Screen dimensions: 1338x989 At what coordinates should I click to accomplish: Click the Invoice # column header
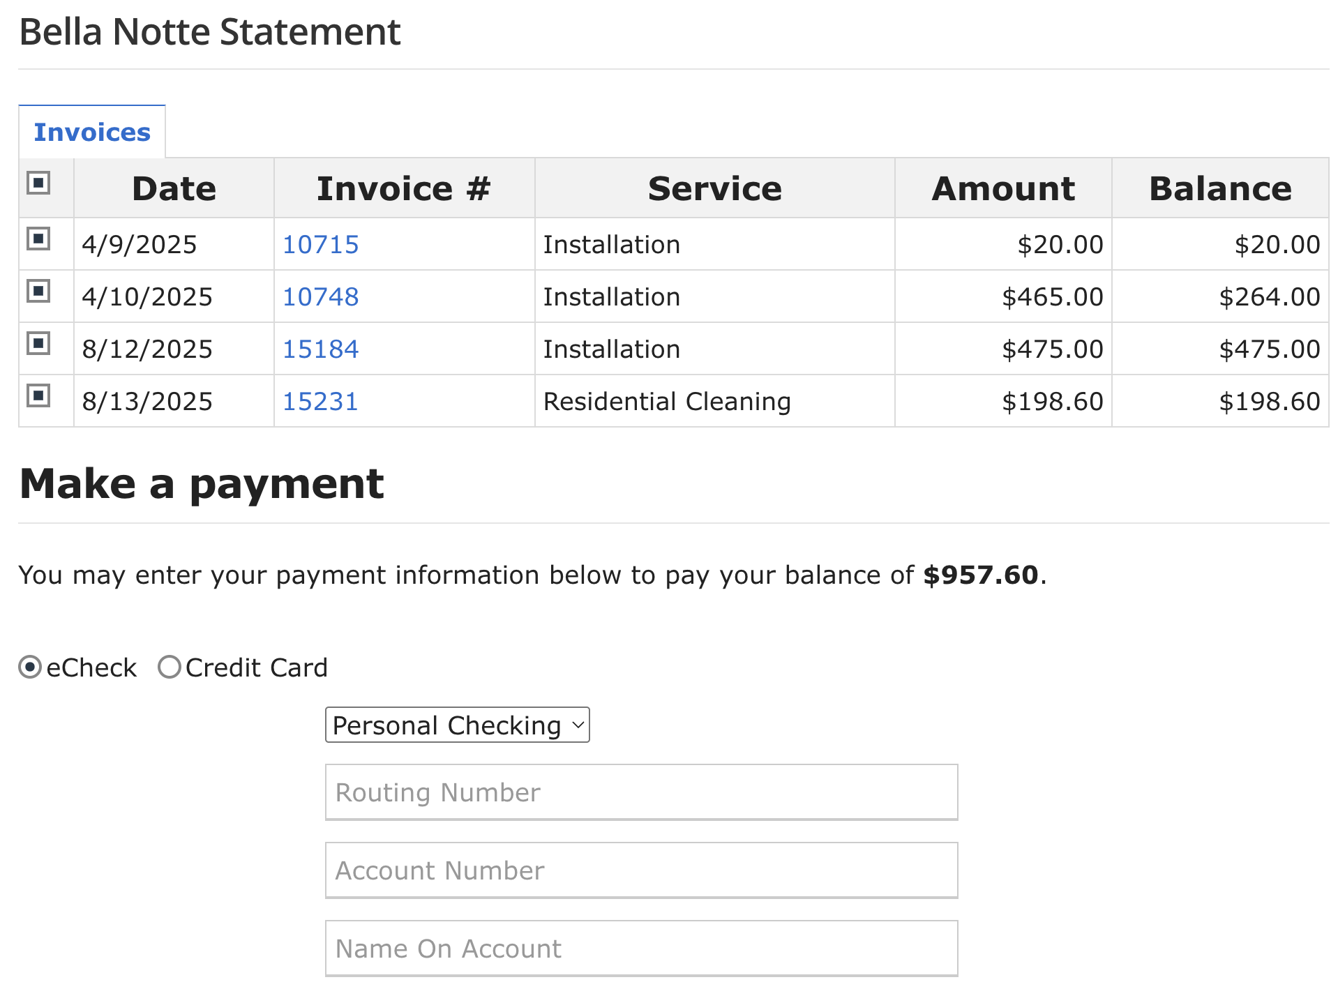coord(404,188)
